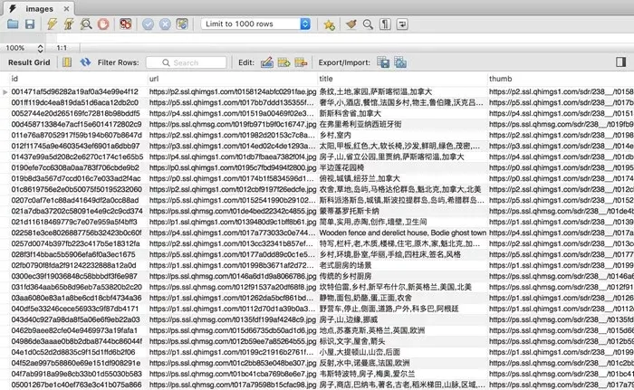Select id cell starting with 021a7dba37202c58
Screen dimensions: 634x390
pyautogui.click(x=79, y=211)
